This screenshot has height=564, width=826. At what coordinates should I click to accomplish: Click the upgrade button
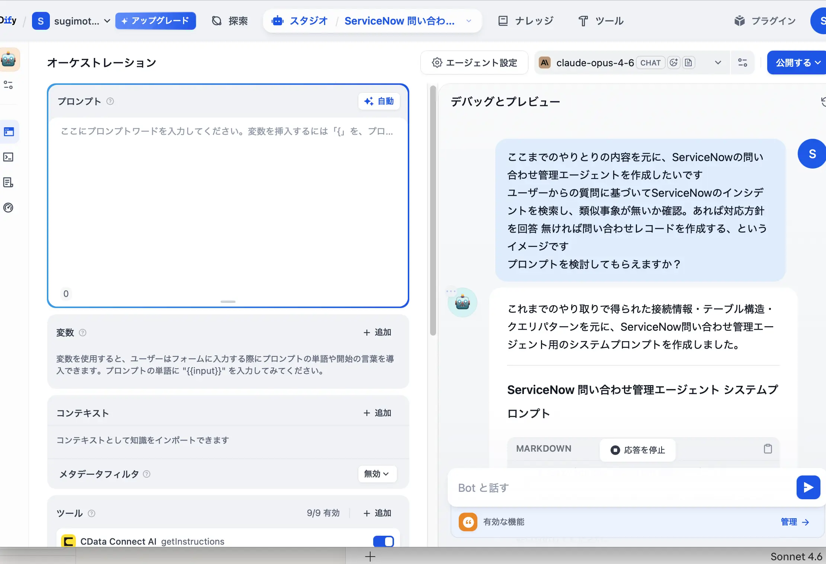click(156, 21)
